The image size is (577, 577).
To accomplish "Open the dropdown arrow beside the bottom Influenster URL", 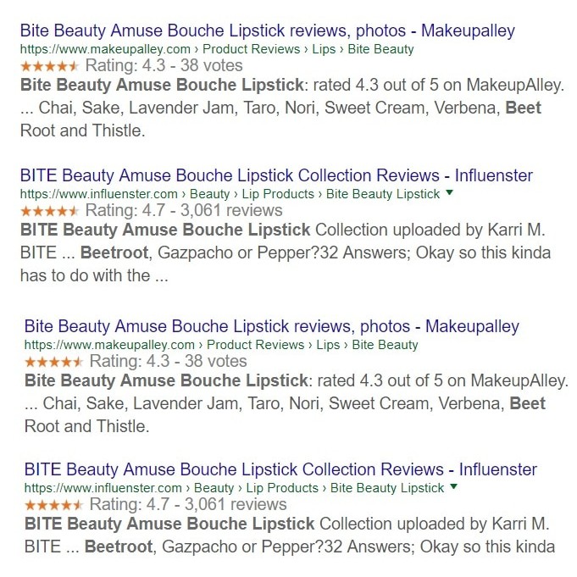I will point(452,487).
